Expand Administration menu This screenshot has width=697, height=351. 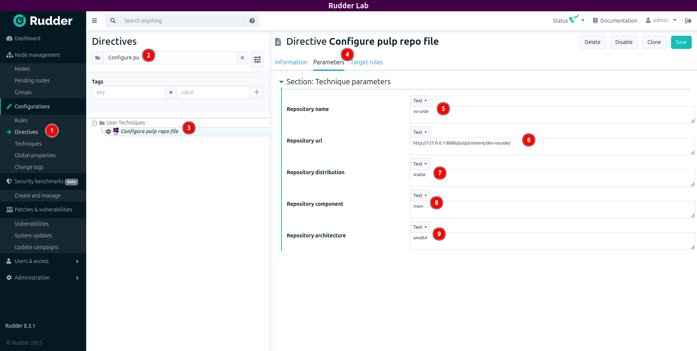(43, 278)
